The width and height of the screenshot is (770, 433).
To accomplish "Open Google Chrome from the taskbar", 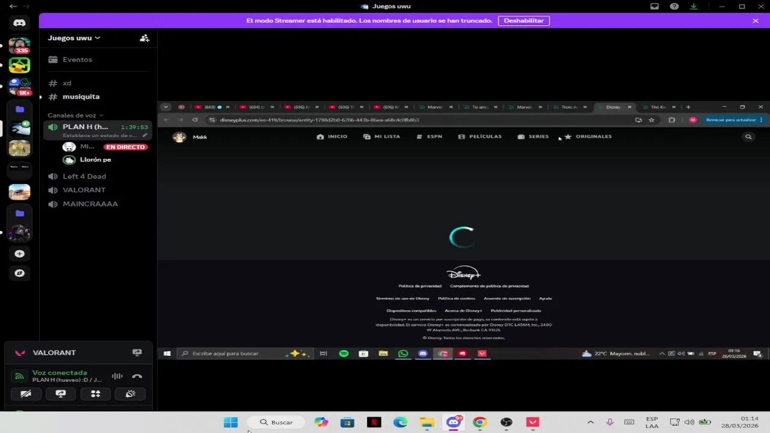I will click(479, 422).
